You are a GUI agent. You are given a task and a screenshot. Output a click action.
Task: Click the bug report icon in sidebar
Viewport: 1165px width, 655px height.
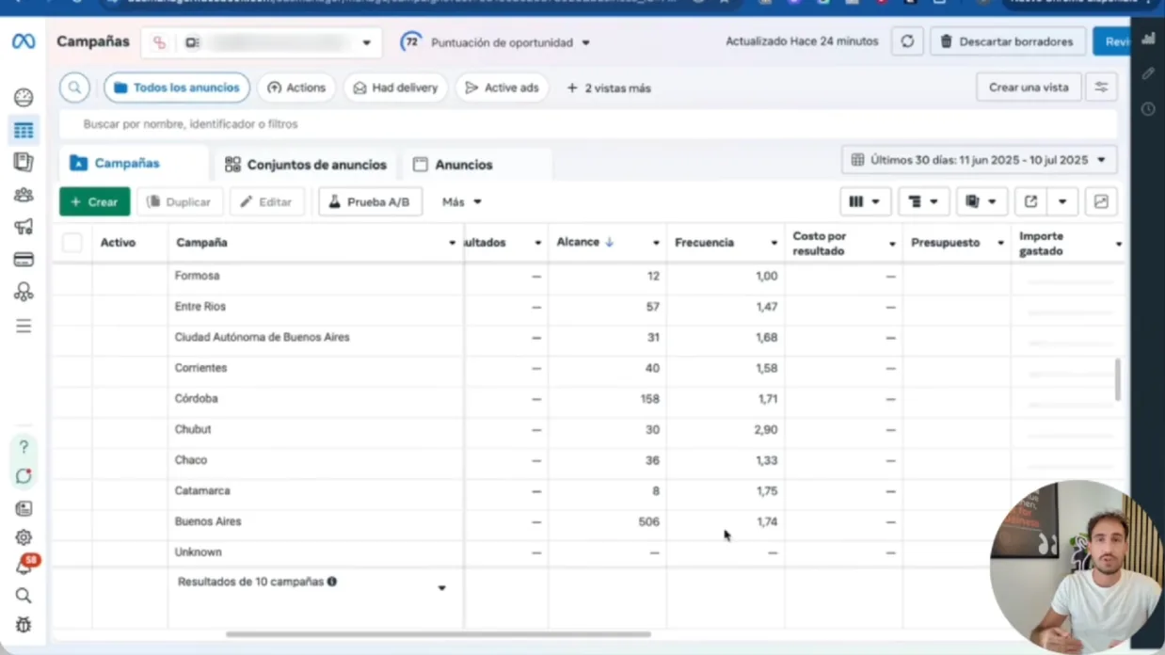coord(24,624)
